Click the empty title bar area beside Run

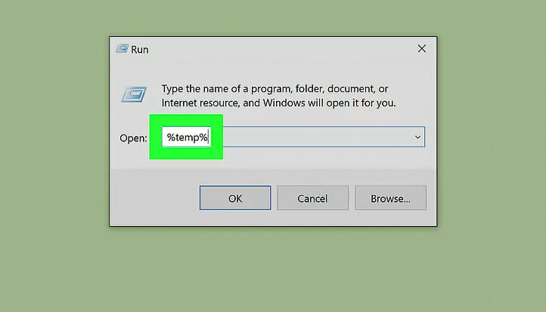click(278, 49)
